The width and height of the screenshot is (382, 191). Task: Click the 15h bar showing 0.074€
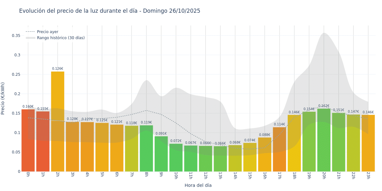coord(250,157)
